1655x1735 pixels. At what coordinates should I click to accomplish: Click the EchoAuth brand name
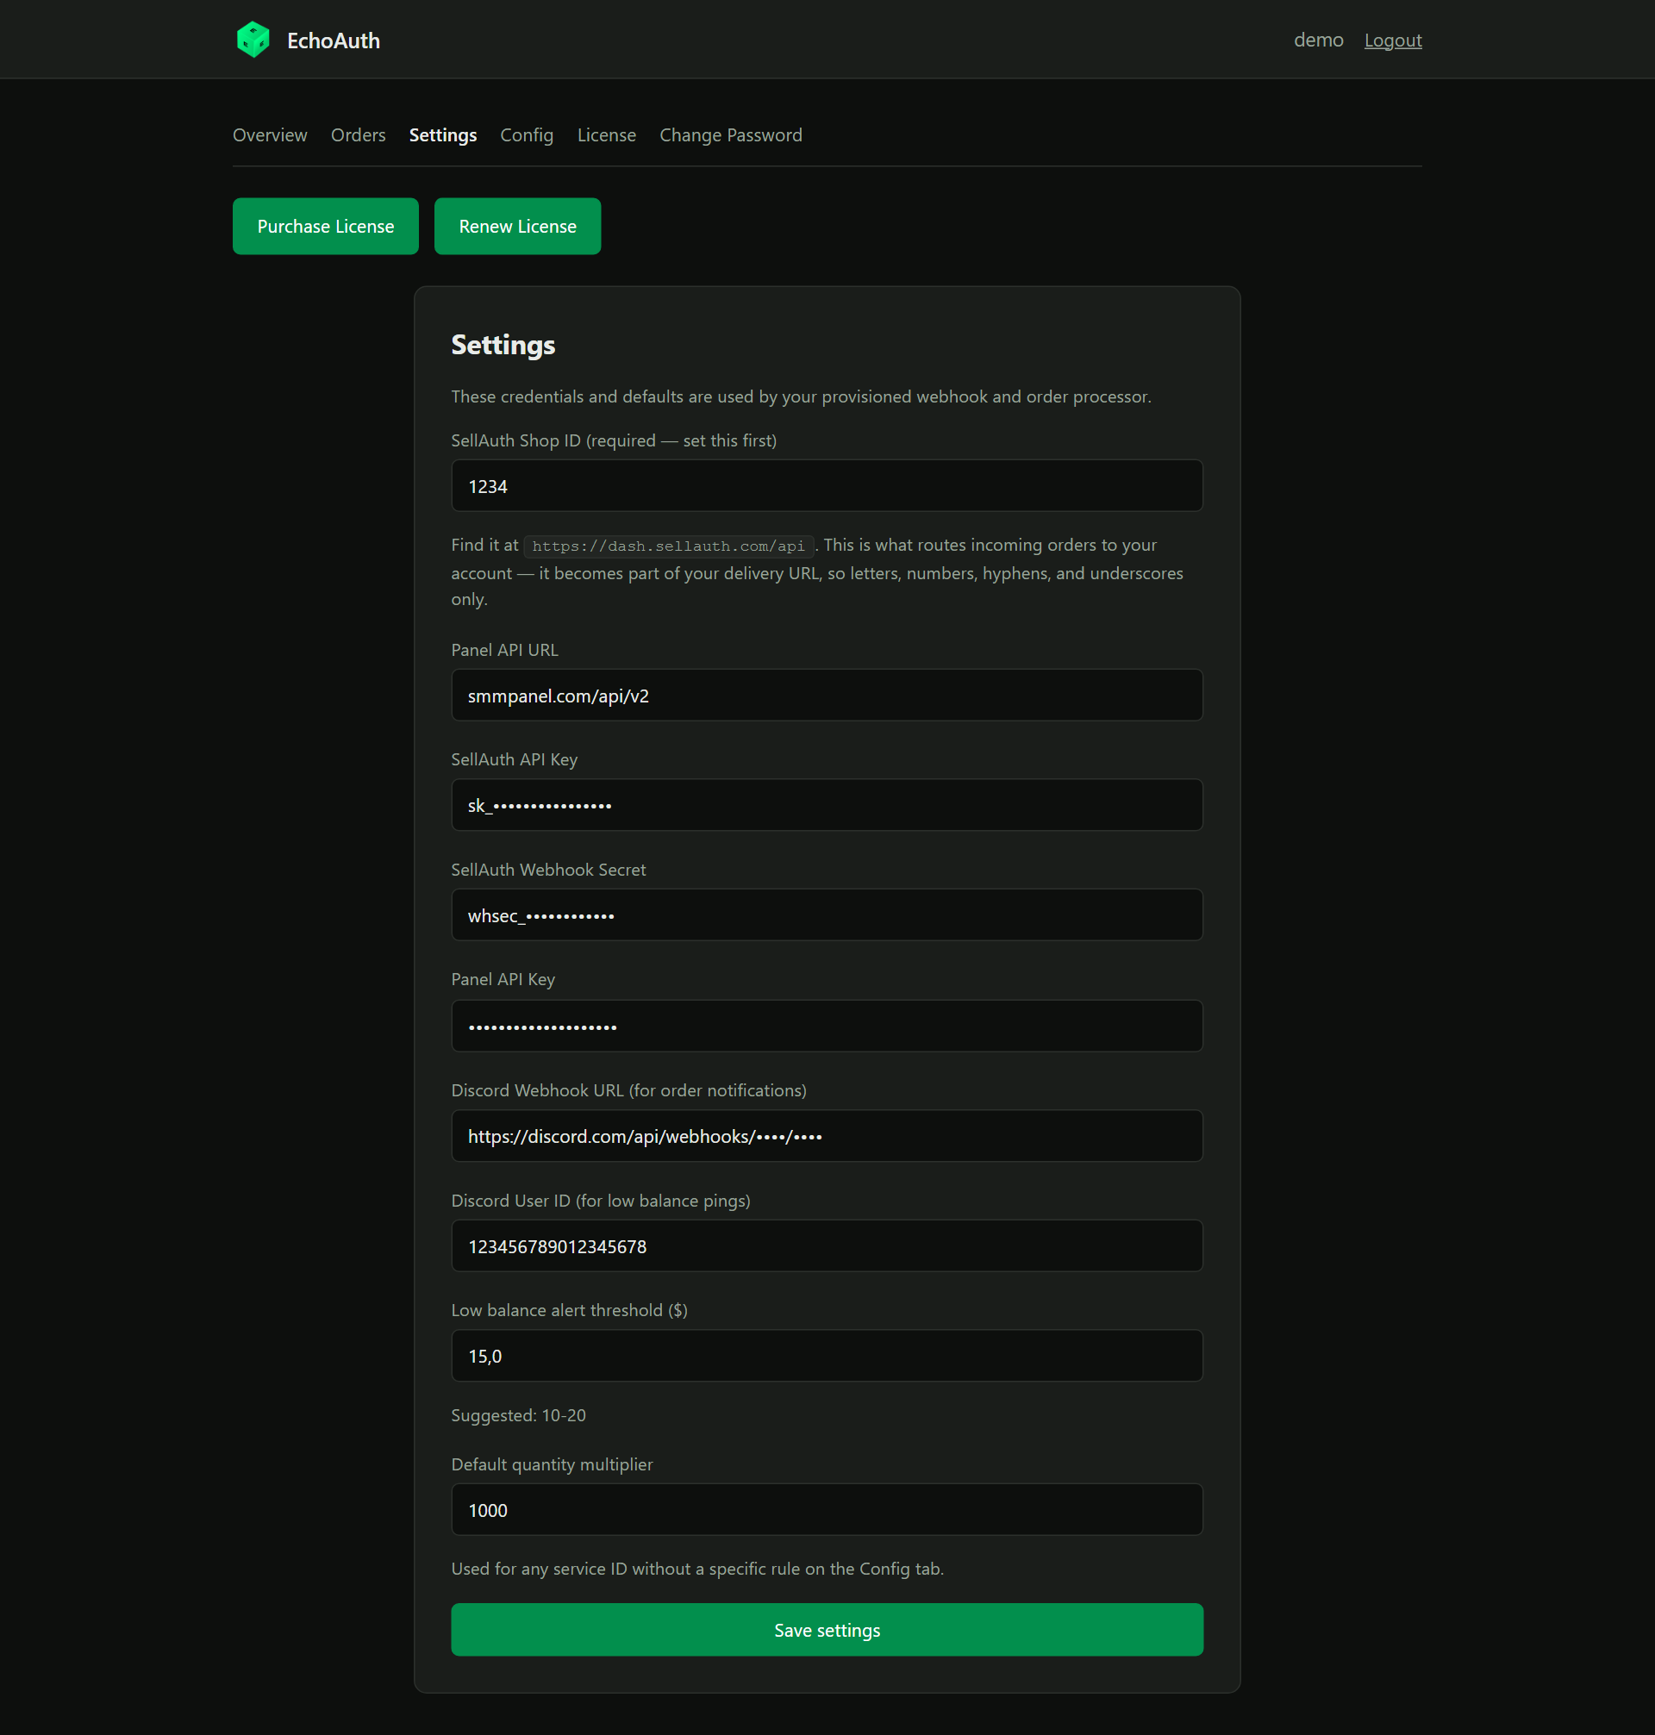(334, 41)
